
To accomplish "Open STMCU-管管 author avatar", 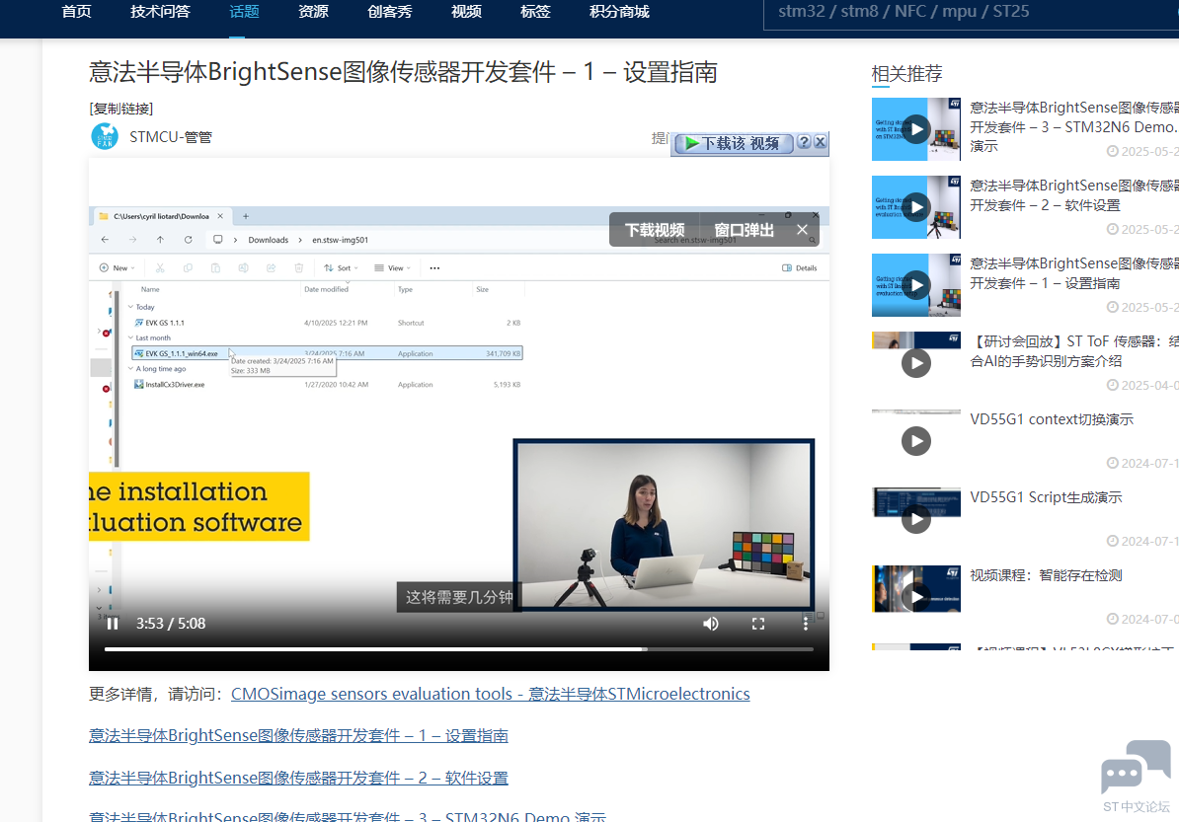I will click(105, 137).
